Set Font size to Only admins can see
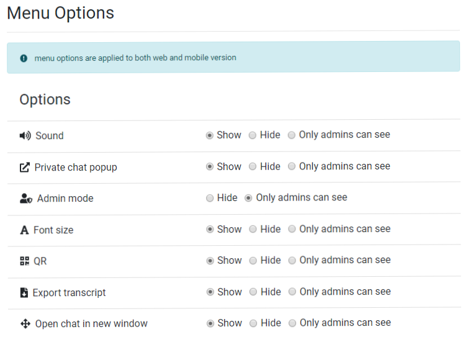The width and height of the screenshot is (463, 337). [x=292, y=230]
